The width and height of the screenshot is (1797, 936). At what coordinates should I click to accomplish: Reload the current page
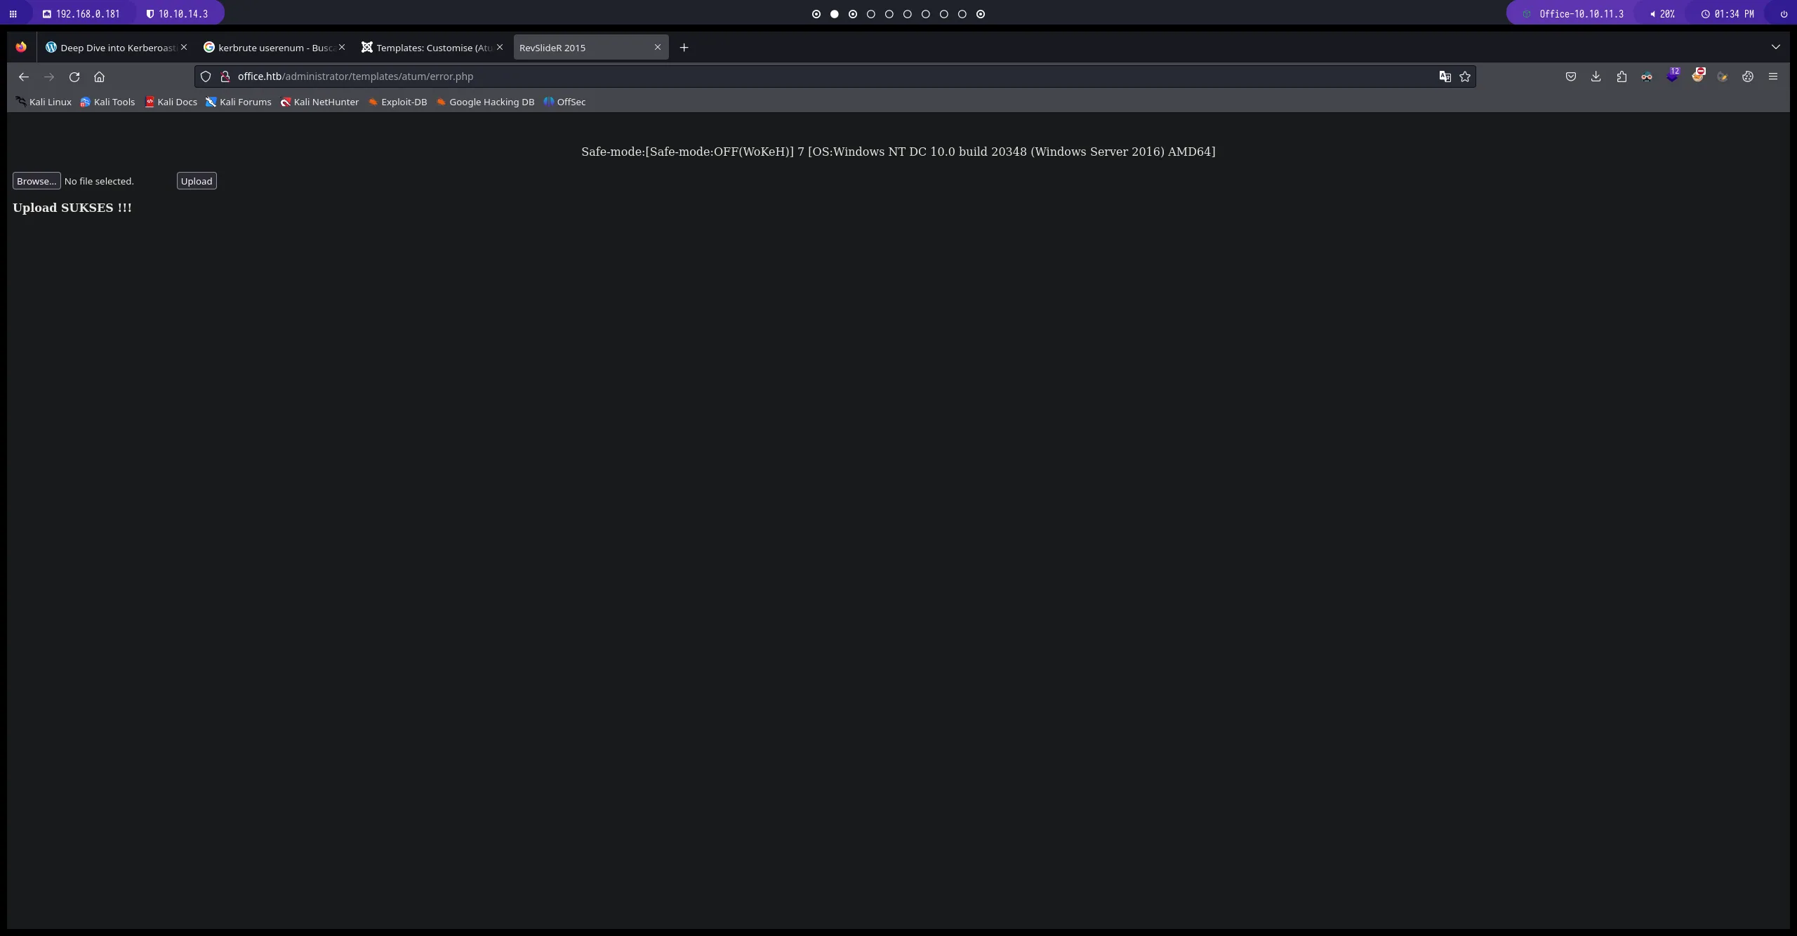click(74, 76)
